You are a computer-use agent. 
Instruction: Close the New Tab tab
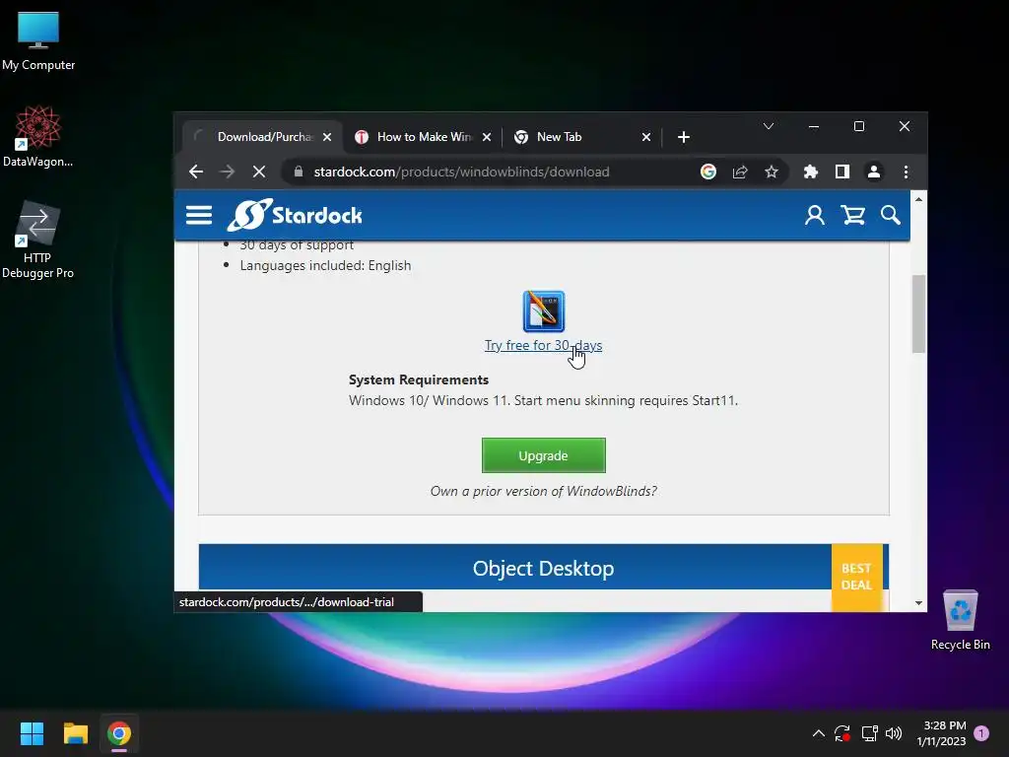(x=646, y=137)
